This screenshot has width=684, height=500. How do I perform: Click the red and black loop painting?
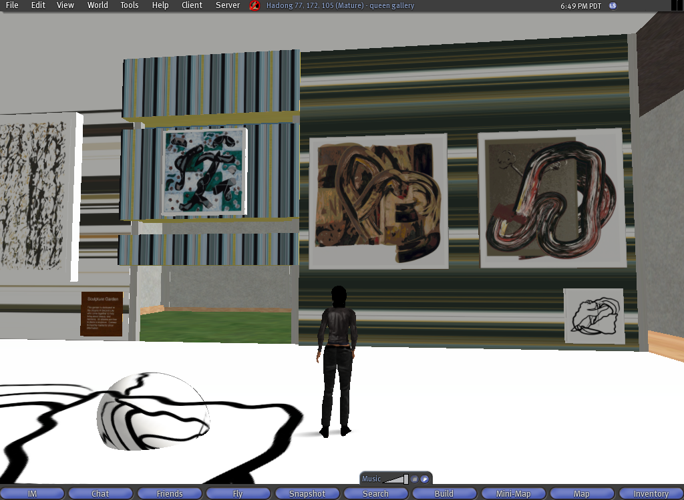tap(552, 198)
